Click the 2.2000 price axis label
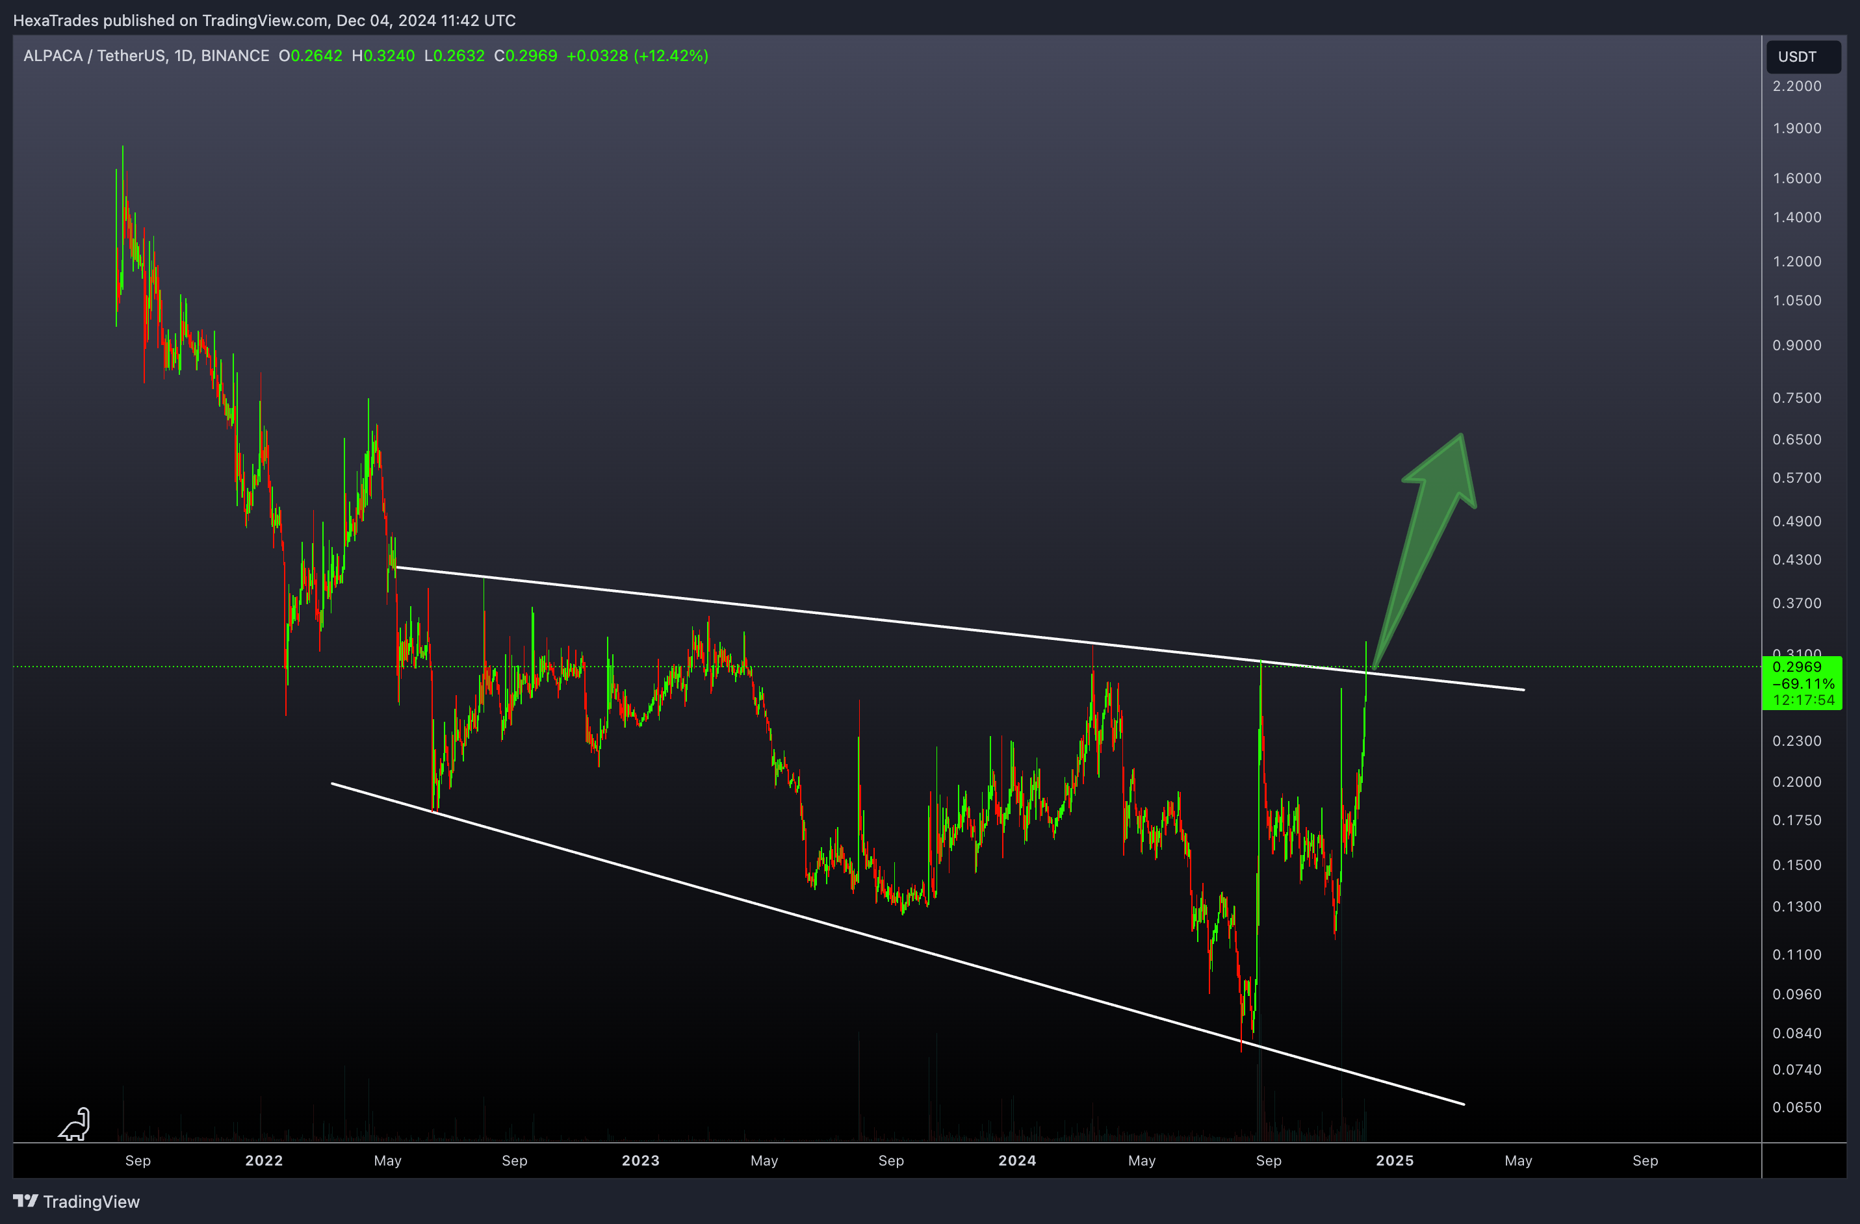1860x1224 pixels. click(1797, 86)
